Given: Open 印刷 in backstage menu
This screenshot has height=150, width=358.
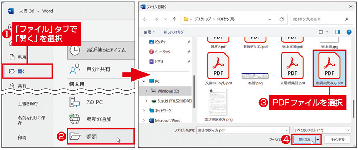Looking at the screenshot, I should pos(23,138).
